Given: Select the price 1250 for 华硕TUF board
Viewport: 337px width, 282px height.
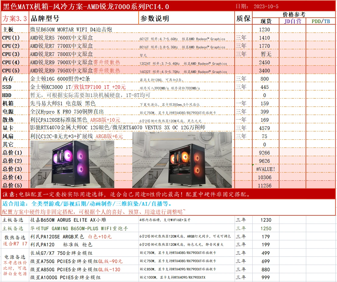Looking at the screenshot, I should pos(266,228).
